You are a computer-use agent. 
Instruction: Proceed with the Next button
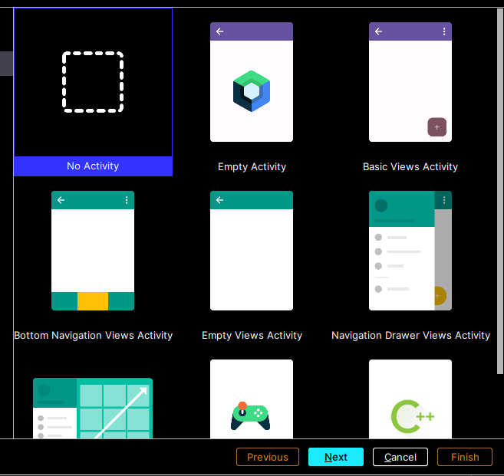(336, 457)
